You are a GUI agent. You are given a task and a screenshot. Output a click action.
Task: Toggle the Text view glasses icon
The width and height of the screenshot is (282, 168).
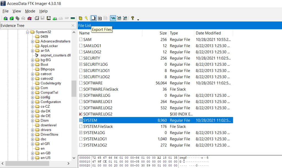click(119, 18)
